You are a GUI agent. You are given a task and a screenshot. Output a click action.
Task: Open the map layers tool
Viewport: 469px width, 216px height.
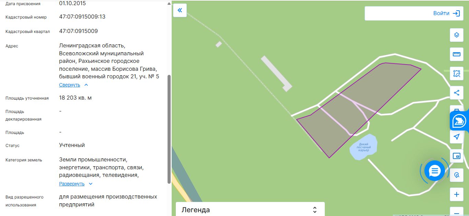(x=456, y=35)
